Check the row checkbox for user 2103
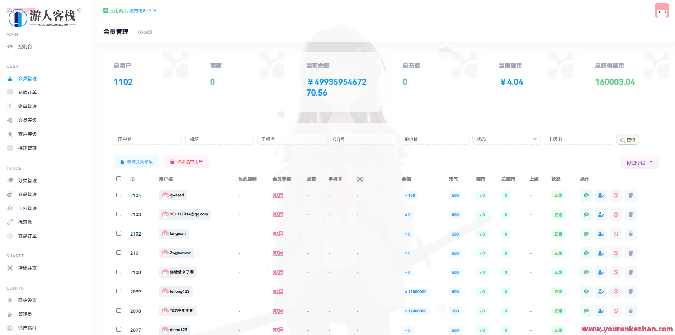Image resolution: width=675 pixels, height=335 pixels. tap(118, 214)
